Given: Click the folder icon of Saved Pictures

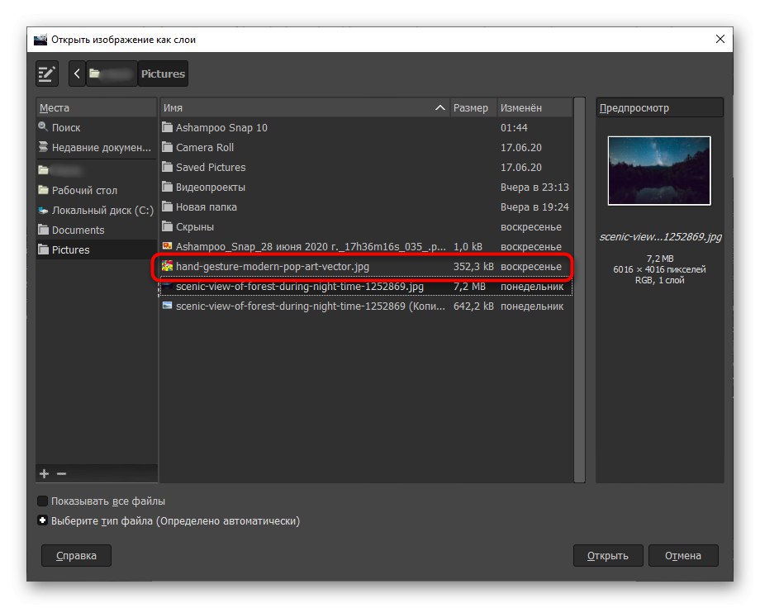Looking at the screenshot, I should (167, 167).
